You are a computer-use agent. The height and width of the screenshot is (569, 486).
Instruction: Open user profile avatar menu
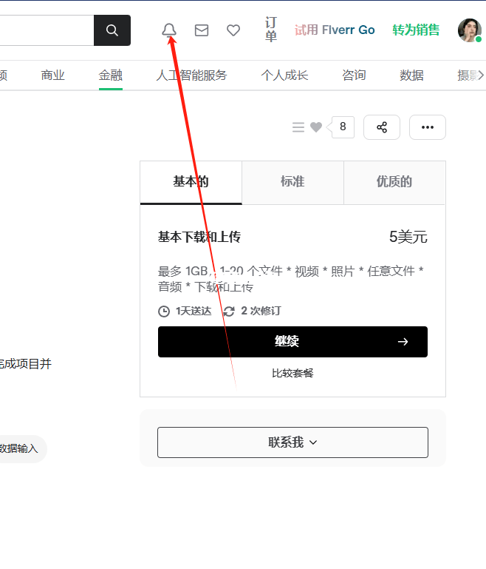coord(470,30)
